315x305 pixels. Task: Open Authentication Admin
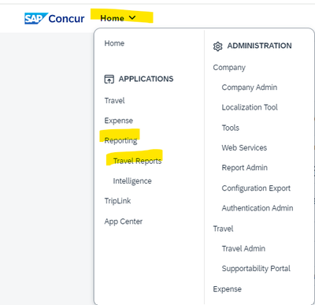pos(258,208)
